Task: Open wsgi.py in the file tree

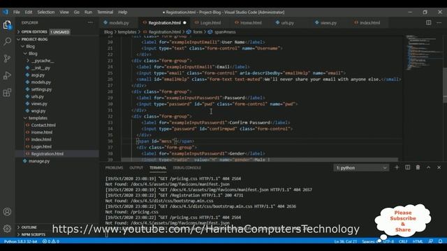Action: tap(38, 111)
